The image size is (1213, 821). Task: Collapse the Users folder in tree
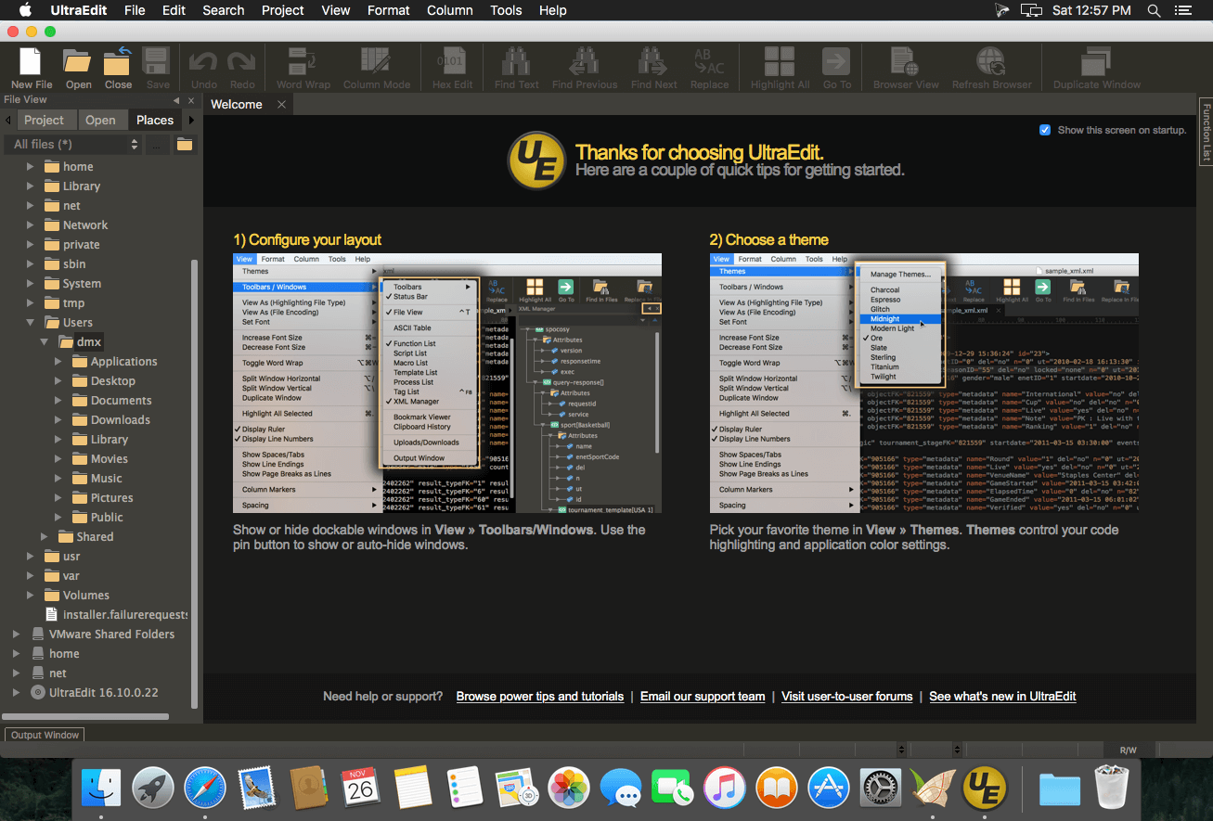(30, 323)
